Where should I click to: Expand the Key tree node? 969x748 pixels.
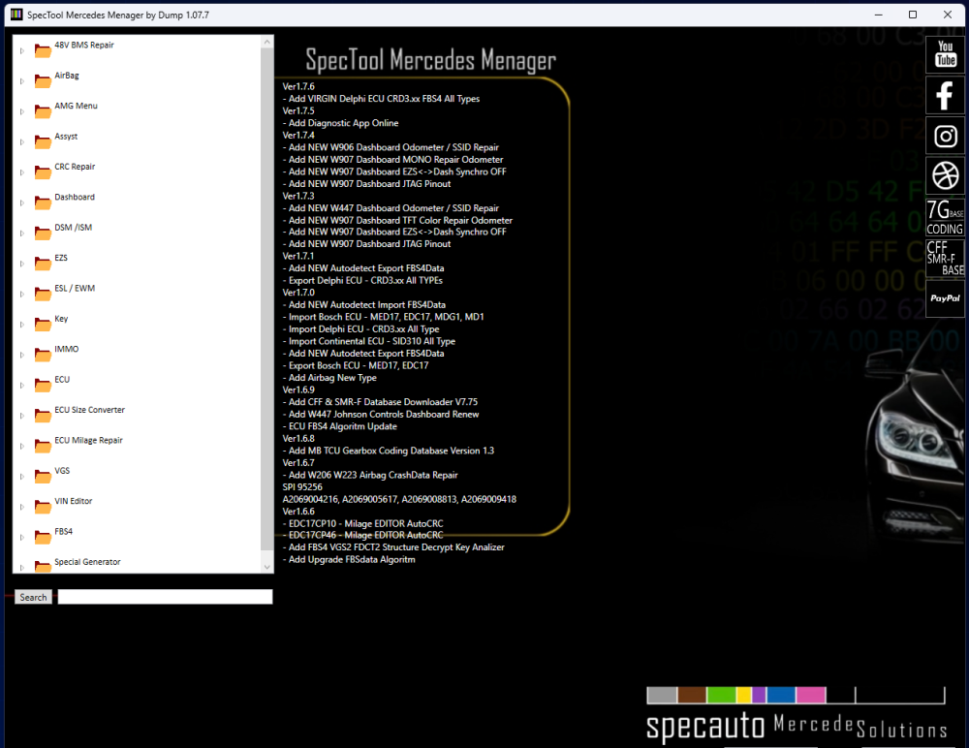point(21,324)
